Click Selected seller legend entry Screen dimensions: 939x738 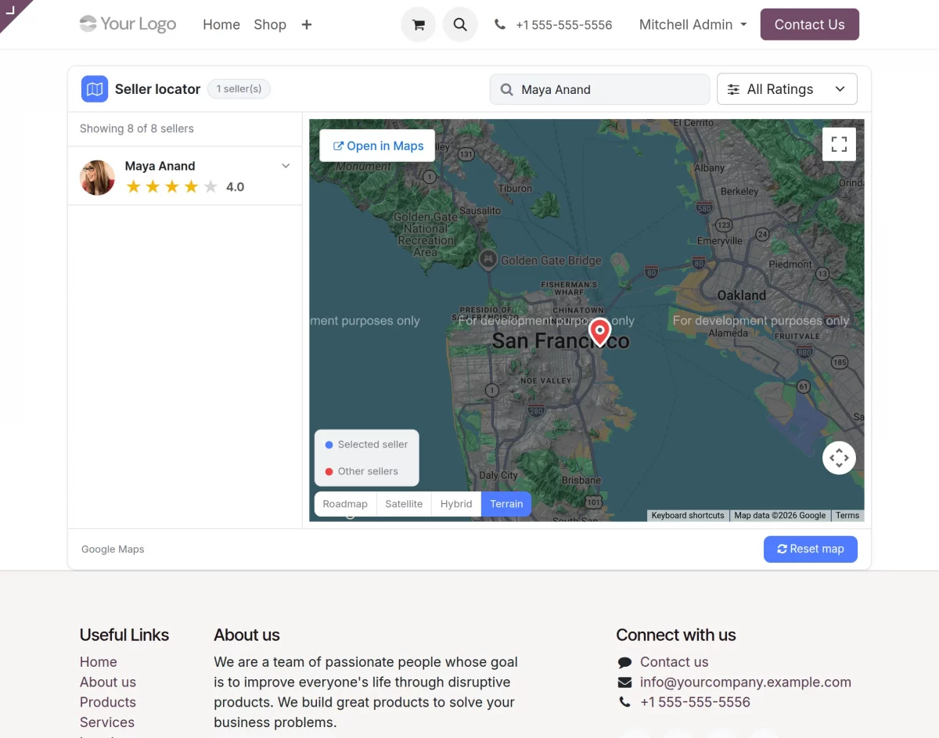click(366, 445)
